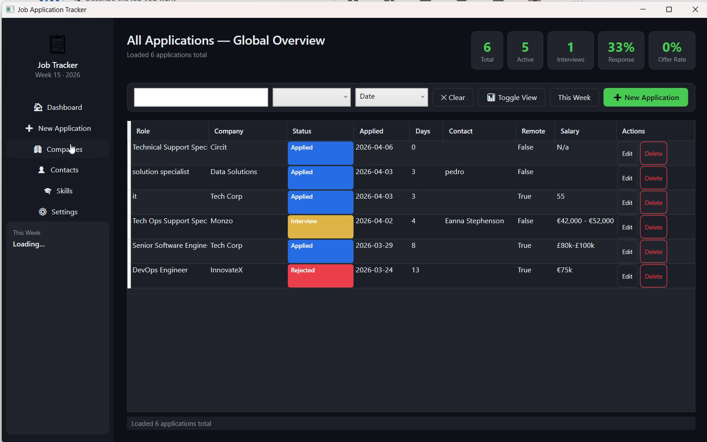707x442 pixels.
Task: Click the Applied status badge for Circit
Action: tap(320, 153)
